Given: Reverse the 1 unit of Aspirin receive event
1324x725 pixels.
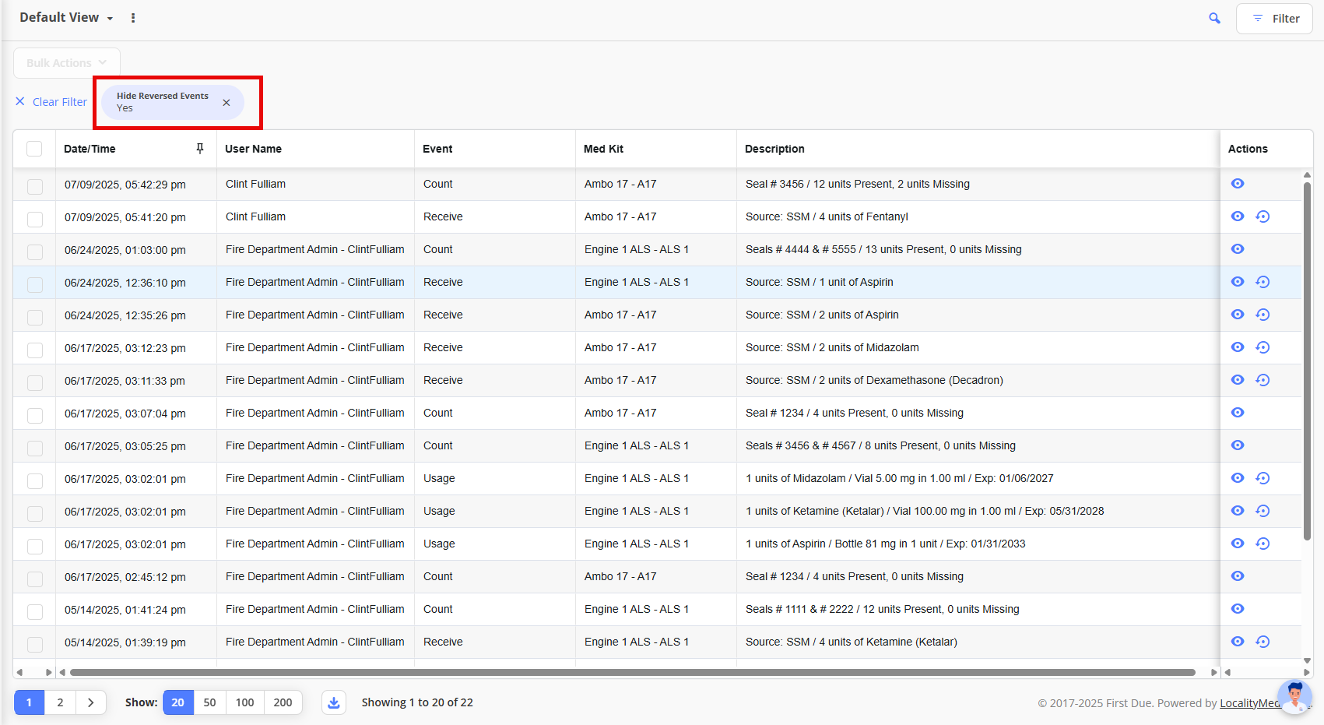Looking at the screenshot, I should [x=1263, y=282].
